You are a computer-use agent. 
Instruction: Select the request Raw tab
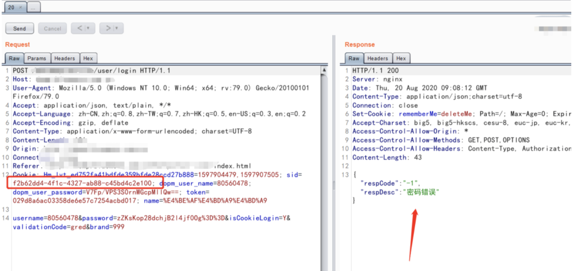[14, 58]
